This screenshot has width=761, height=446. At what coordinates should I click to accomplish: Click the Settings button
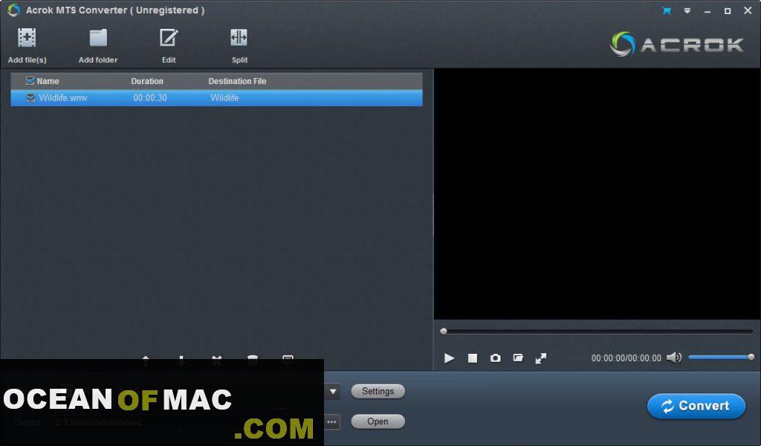[378, 391]
